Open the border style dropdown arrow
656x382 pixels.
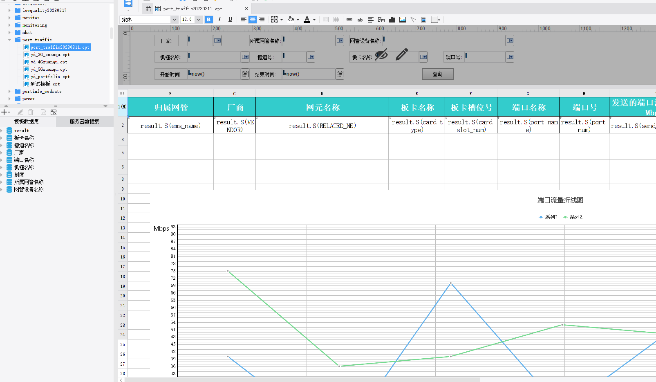pos(282,20)
